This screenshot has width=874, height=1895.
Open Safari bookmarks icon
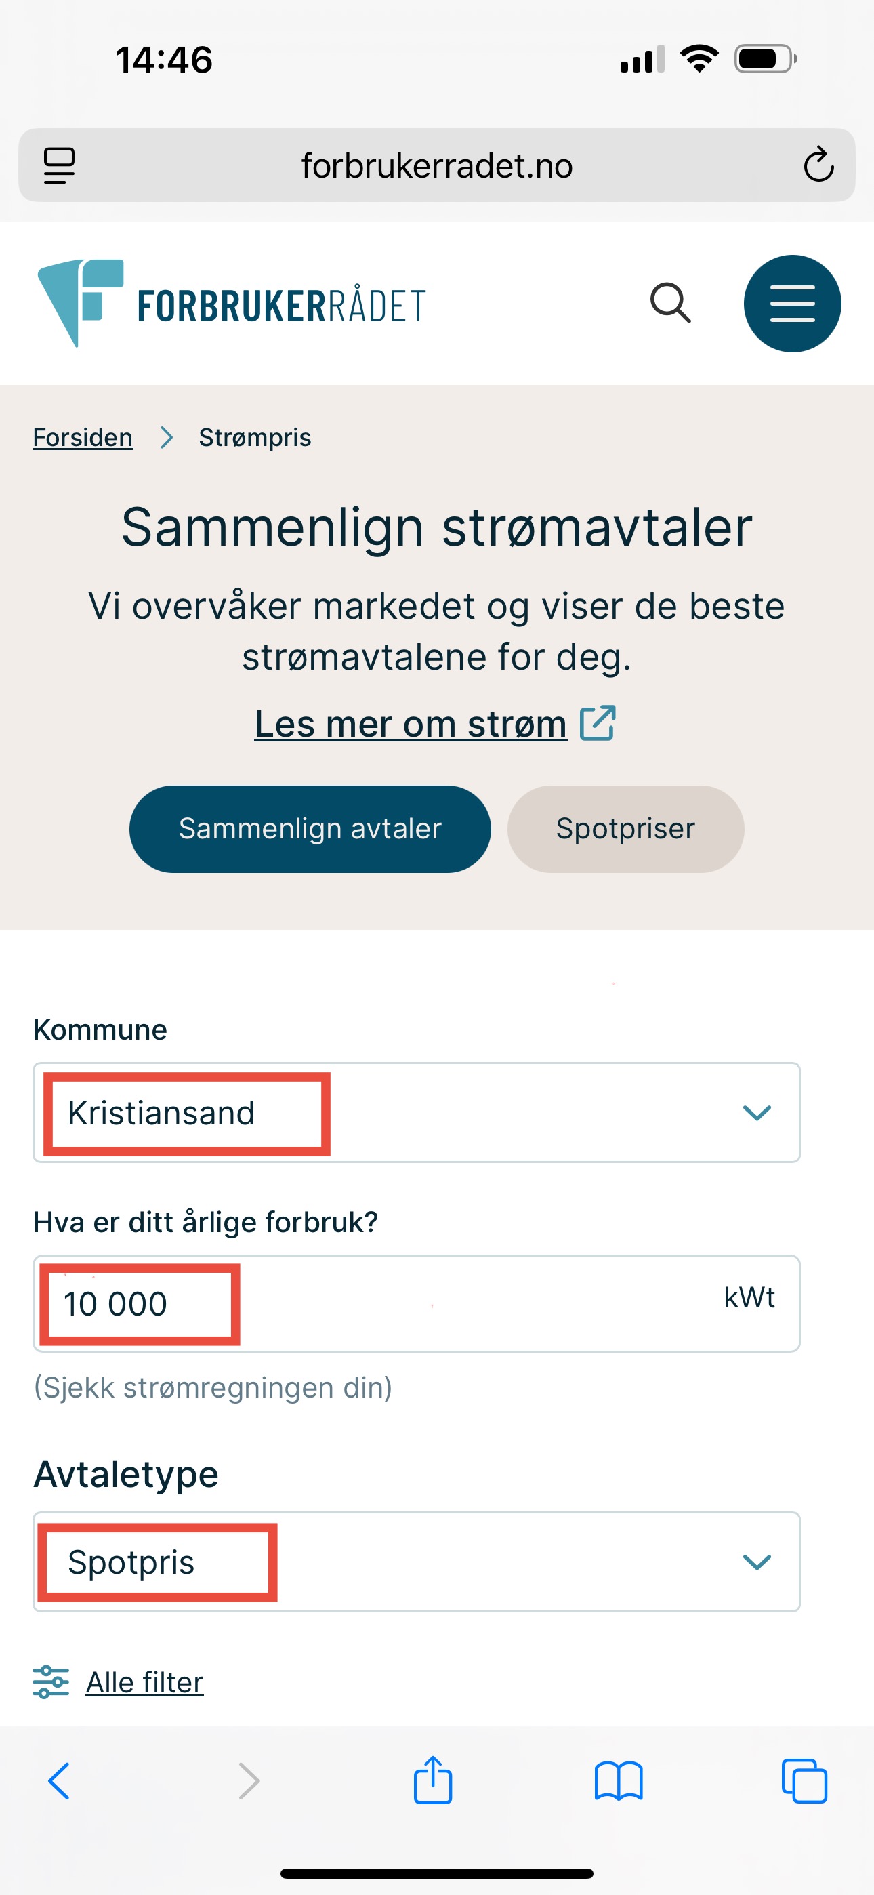tap(618, 1781)
